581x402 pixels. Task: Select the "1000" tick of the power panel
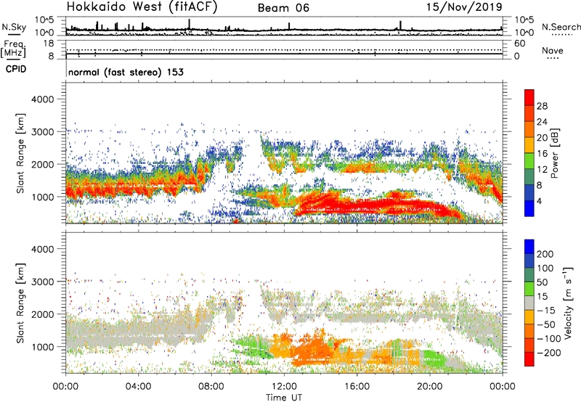tap(42, 197)
